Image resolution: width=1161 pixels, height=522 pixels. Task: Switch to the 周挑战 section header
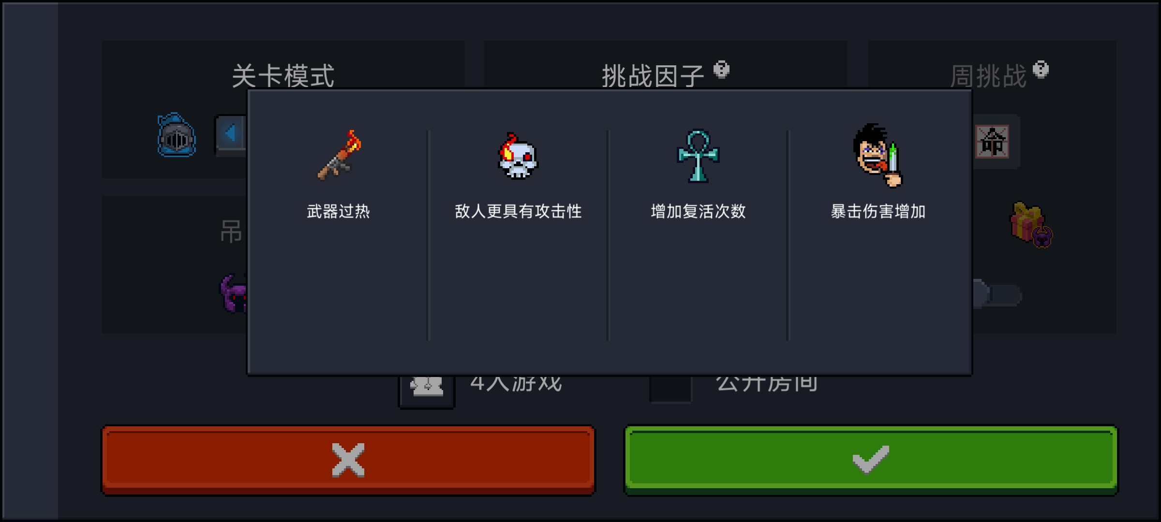(x=988, y=76)
